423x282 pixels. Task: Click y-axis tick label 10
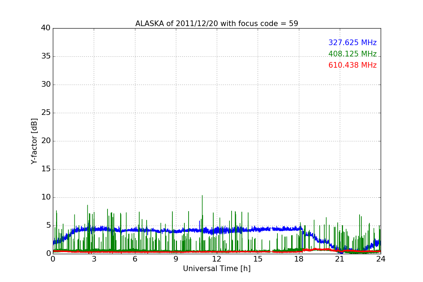[x=46, y=197]
